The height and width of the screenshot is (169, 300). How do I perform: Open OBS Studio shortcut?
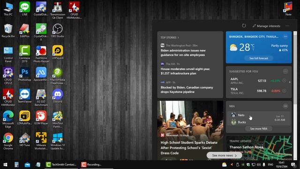(58, 31)
